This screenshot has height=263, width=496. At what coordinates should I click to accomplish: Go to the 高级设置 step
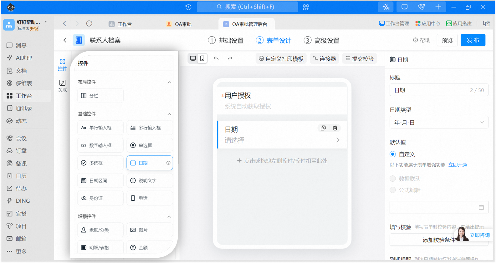(x=322, y=40)
